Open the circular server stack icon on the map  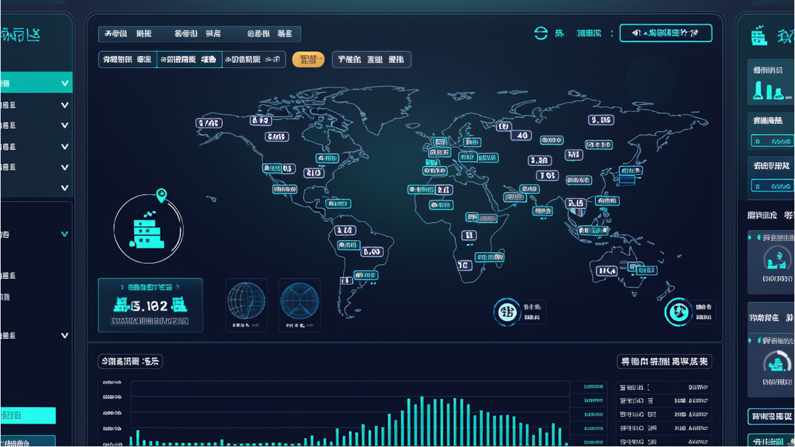tap(148, 229)
